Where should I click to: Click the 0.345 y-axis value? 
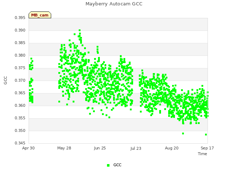coord(20,143)
